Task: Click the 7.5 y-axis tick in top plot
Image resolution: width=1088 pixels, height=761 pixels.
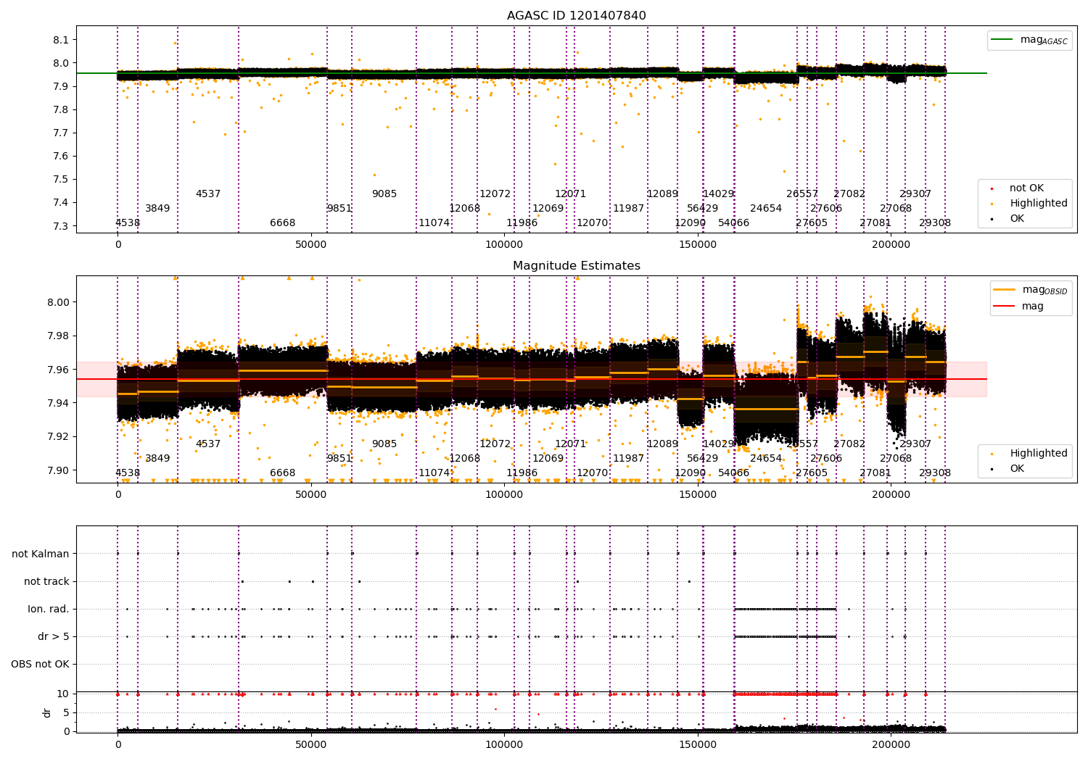Action: tap(62, 180)
